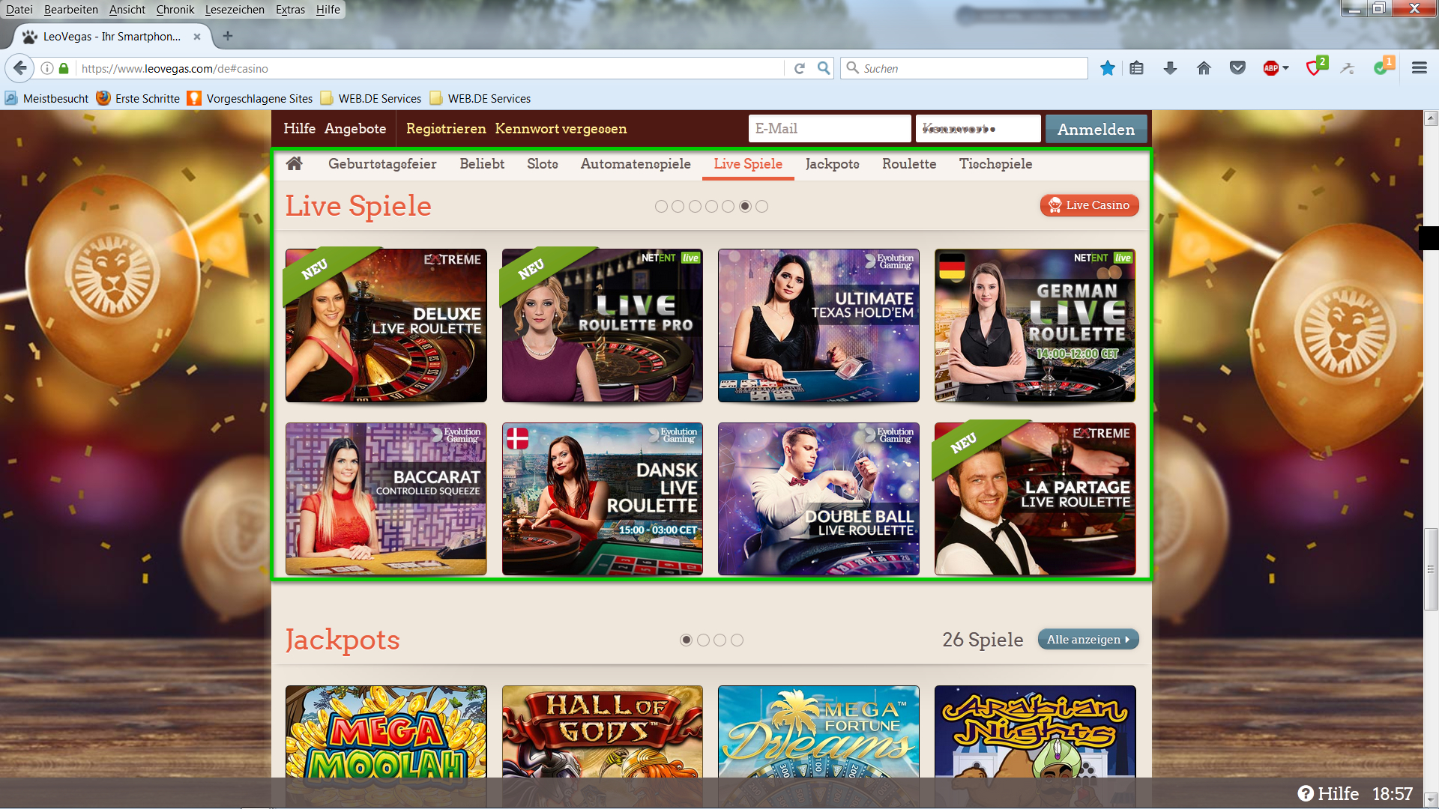
Task: Select fifth Live Spiele carousel dot
Action: (x=728, y=206)
